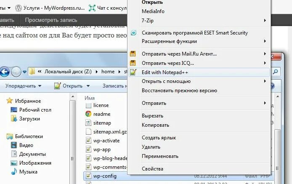The image size is (292, 184).
Task: Click the home breadcrumb in address bar
Action: (108, 72)
